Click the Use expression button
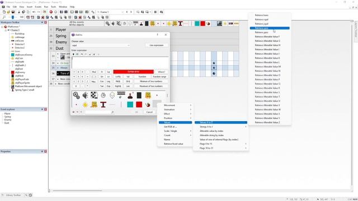This screenshot has width=358, height=201. [157, 45]
